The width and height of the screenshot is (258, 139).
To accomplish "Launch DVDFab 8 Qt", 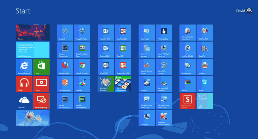I will [205, 33].
